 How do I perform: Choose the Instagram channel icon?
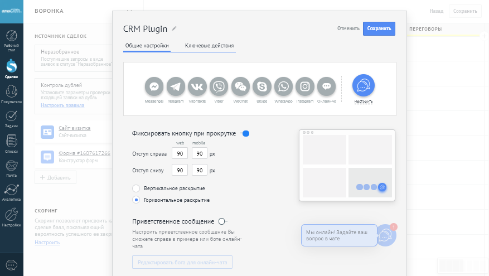click(x=305, y=86)
